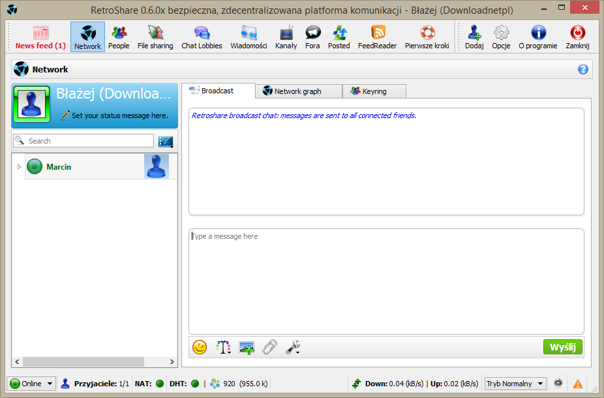The height and width of the screenshot is (398, 604).
Task: Open the Fora forums section
Action: (312, 37)
